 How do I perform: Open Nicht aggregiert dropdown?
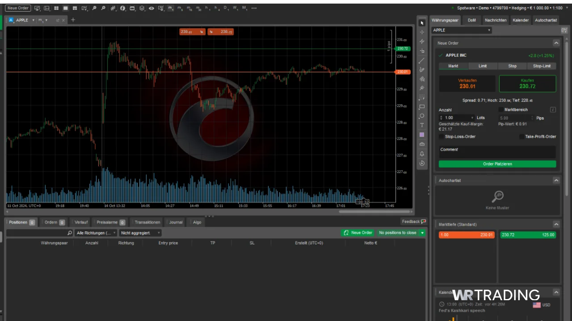click(x=140, y=233)
